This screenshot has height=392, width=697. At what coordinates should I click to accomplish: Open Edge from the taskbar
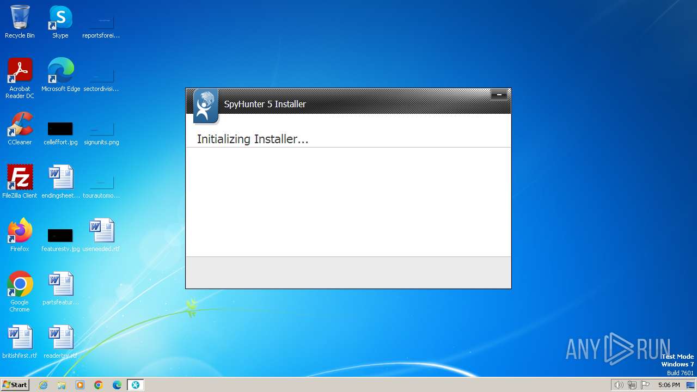pos(117,385)
